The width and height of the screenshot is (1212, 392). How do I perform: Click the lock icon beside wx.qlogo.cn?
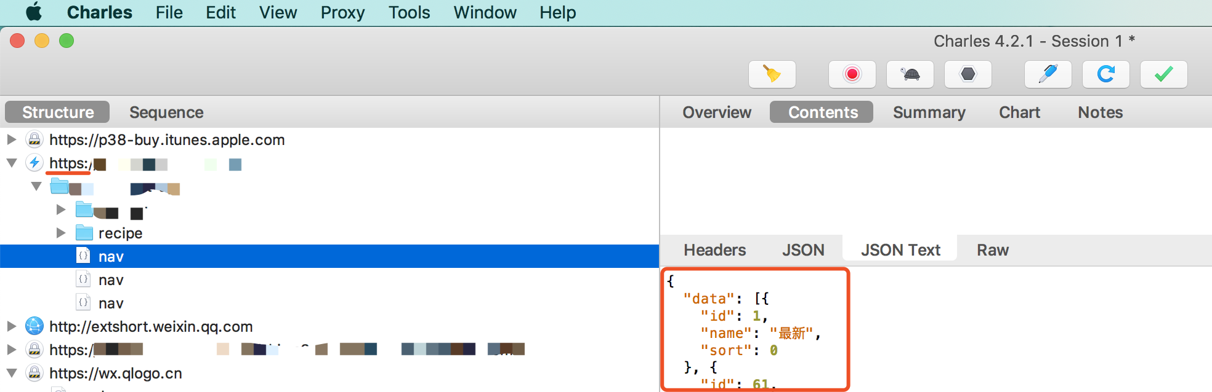pyautogui.click(x=34, y=373)
